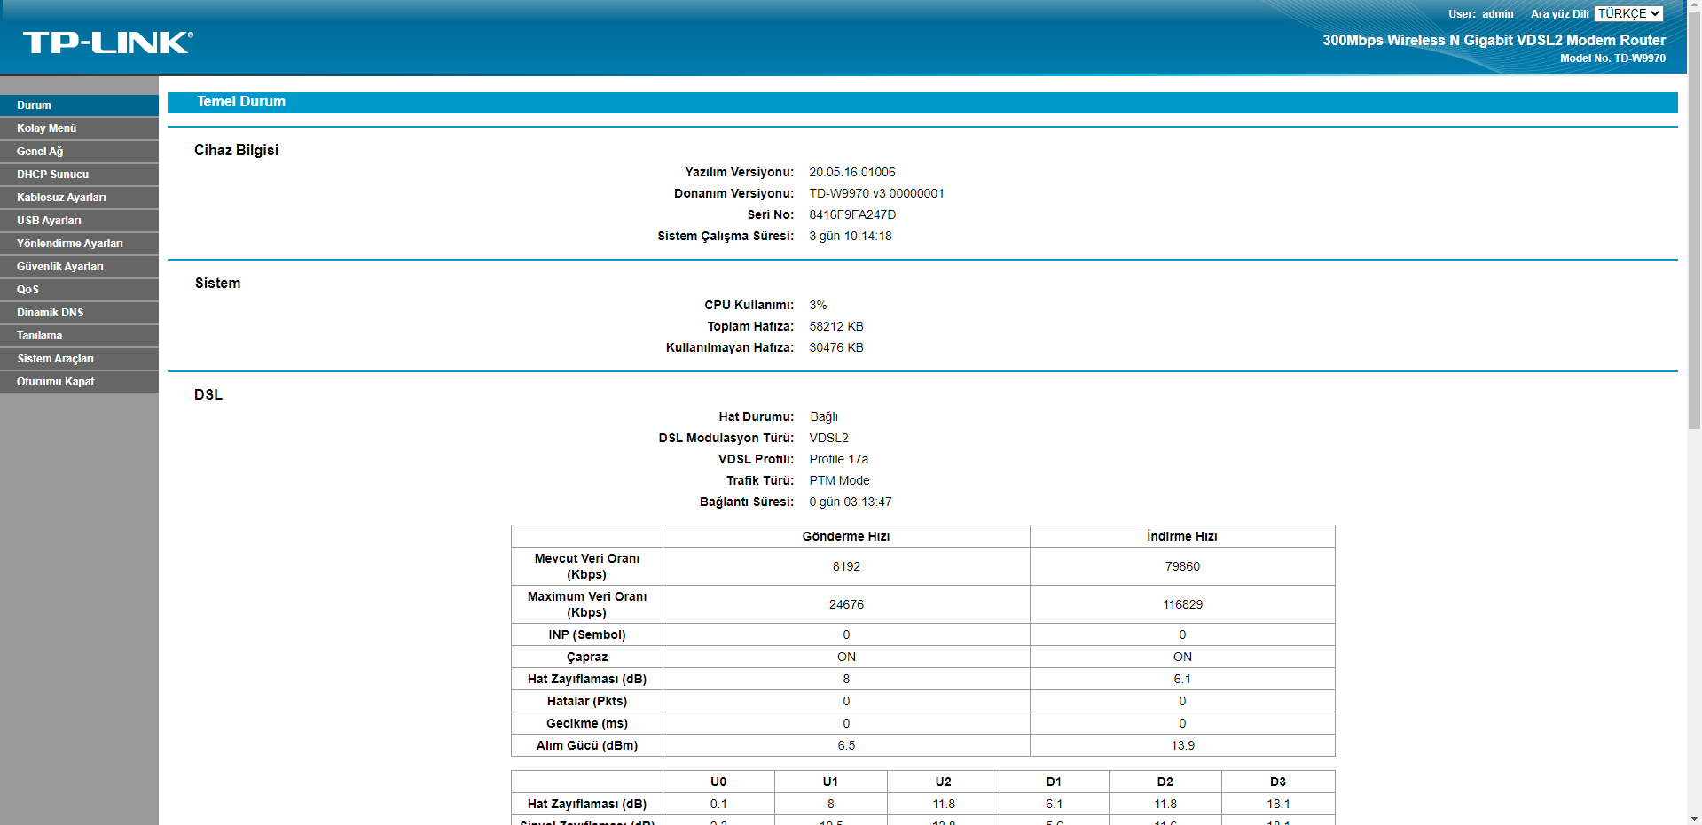Select the QoS menu item
Screen dimensions: 1702x825
click(x=79, y=290)
